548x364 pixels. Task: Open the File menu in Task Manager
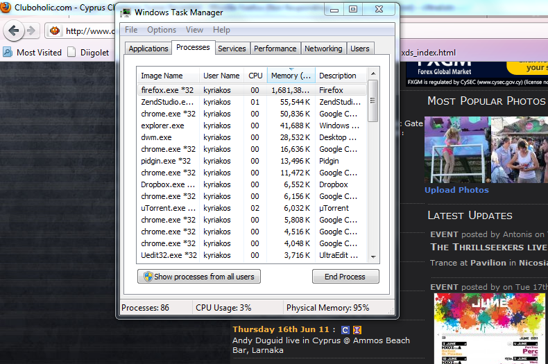(131, 30)
